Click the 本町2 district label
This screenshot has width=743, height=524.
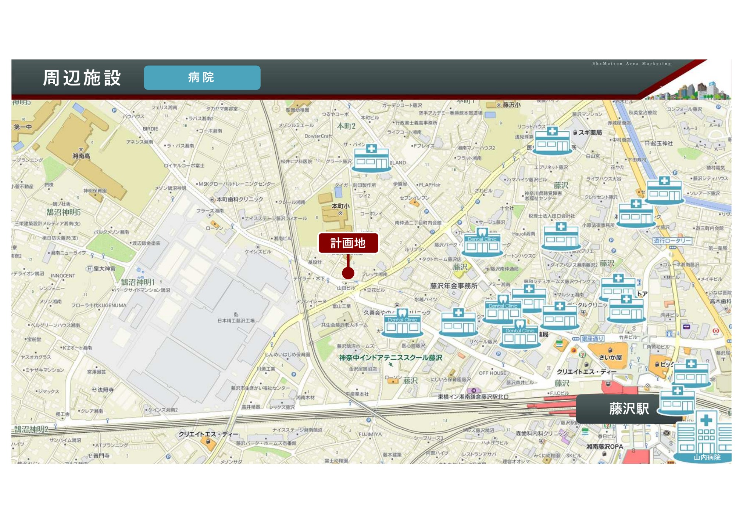coord(346,126)
